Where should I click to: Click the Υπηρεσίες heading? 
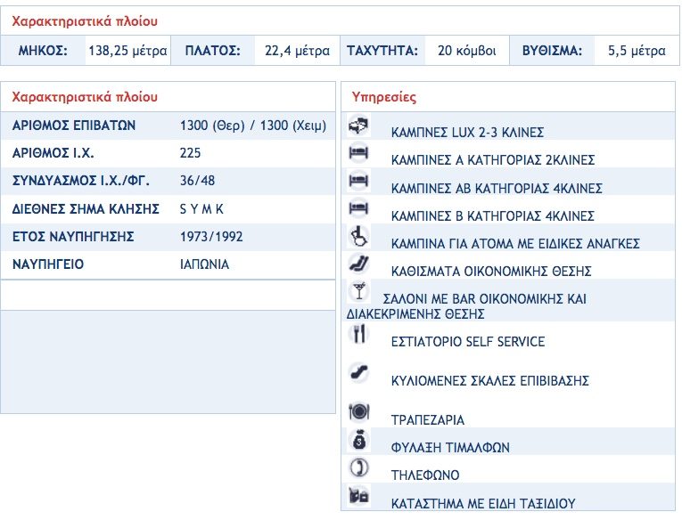[x=383, y=97]
